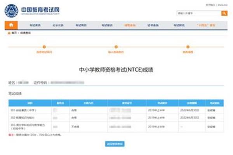Click the admission ticket number column header
Screen dimensions: 233x155
(x=127, y=103)
